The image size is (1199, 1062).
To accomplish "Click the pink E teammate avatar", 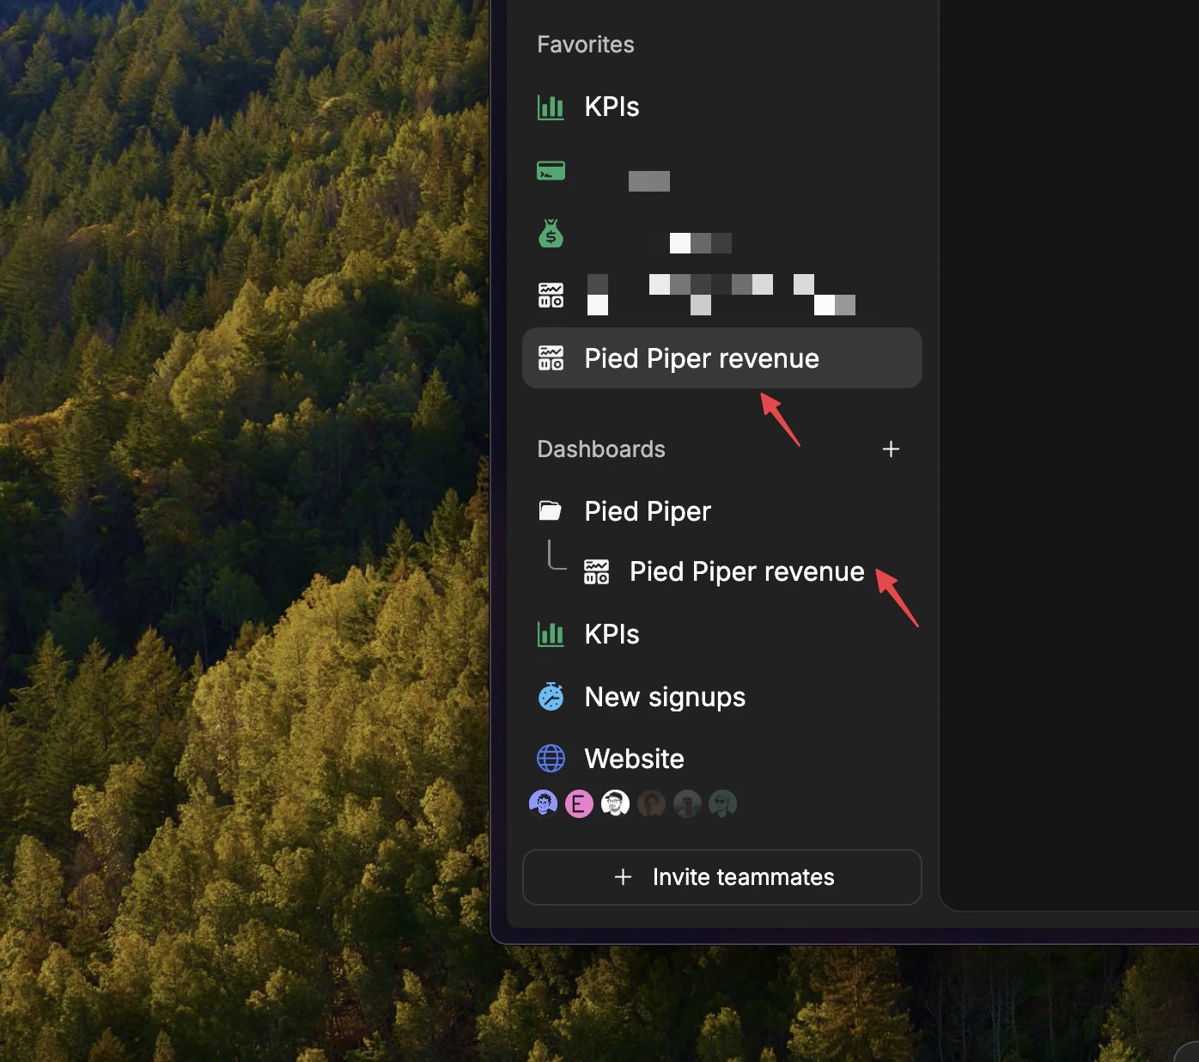I will click(x=579, y=803).
